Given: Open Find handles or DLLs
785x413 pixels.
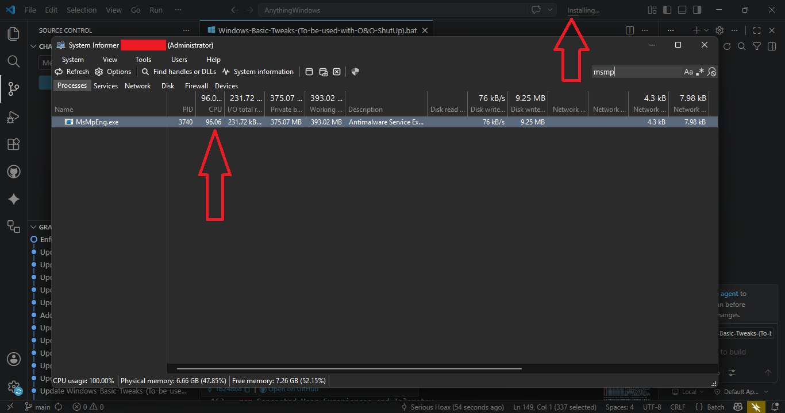Looking at the screenshot, I should pyautogui.click(x=179, y=72).
